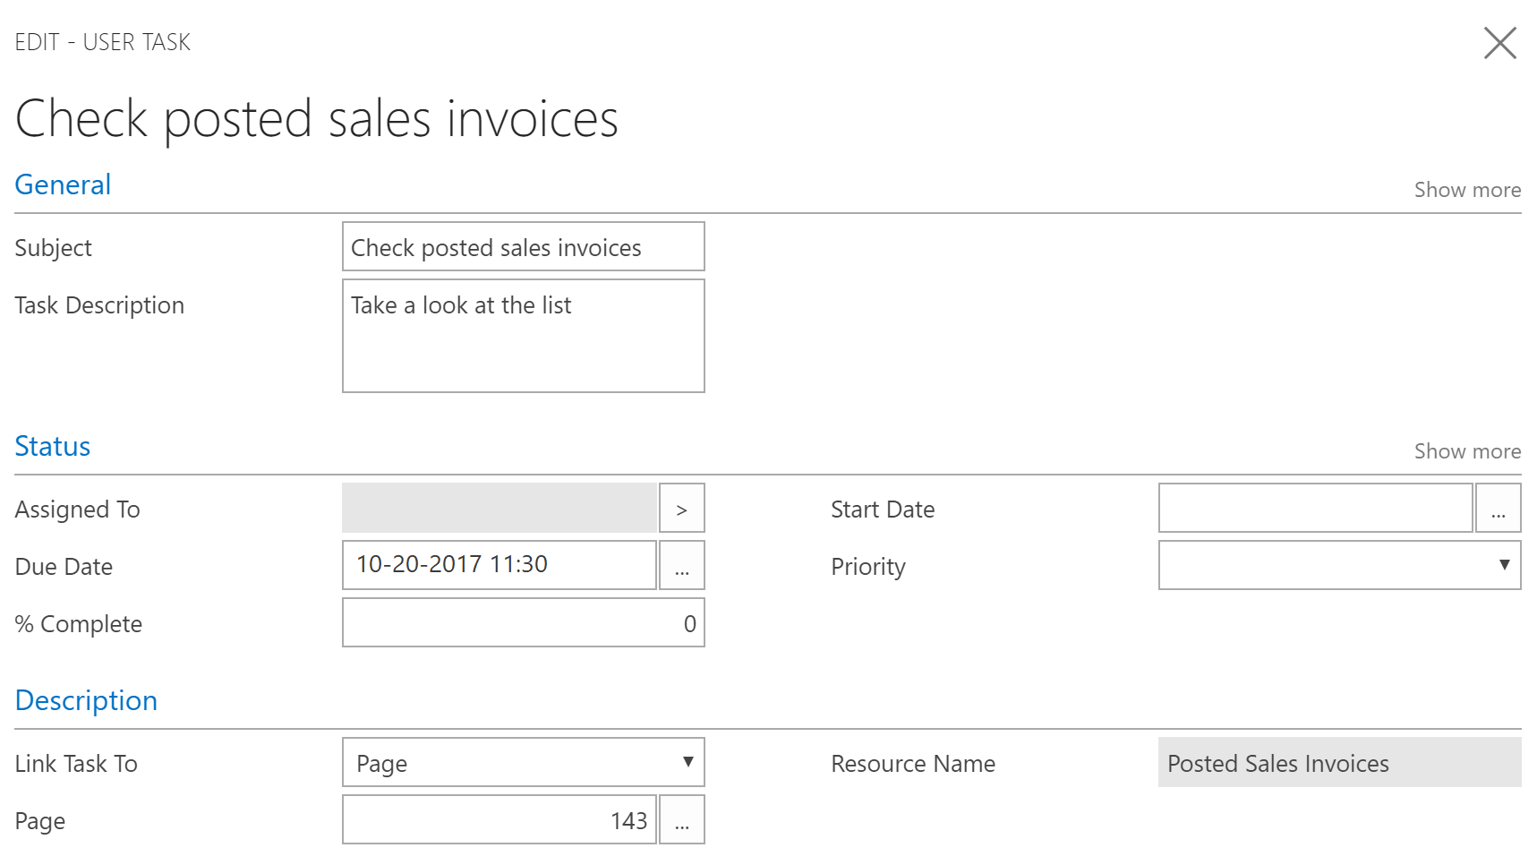Image resolution: width=1537 pixels, height=865 pixels.
Task: Collapse the General section
Action: click(x=62, y=184)
